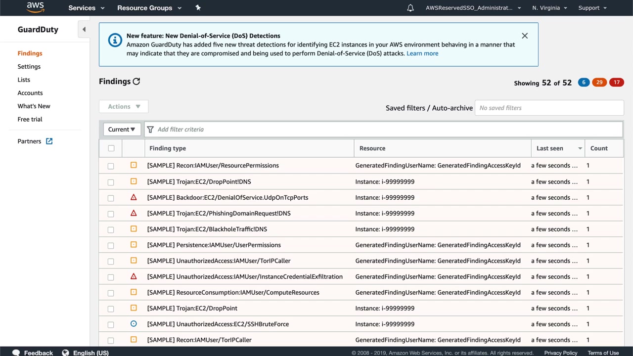The height and width of the screenshot is (356, 633).
Task: Click the orange medium-severity count badge
Action: (599, 83)
